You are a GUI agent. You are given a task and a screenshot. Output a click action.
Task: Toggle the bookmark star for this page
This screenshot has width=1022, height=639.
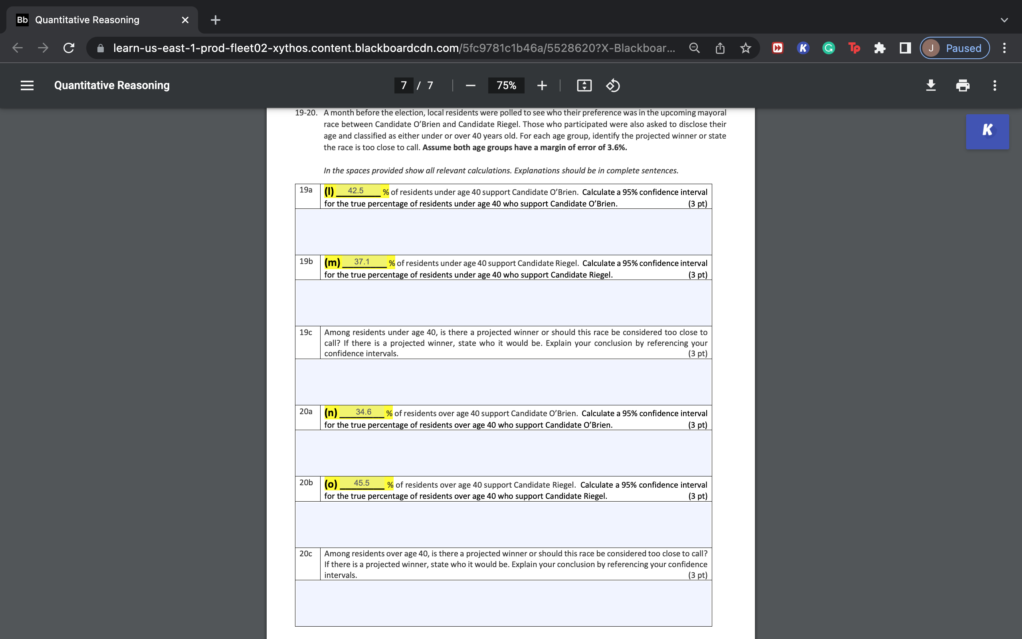click(746, 48)
